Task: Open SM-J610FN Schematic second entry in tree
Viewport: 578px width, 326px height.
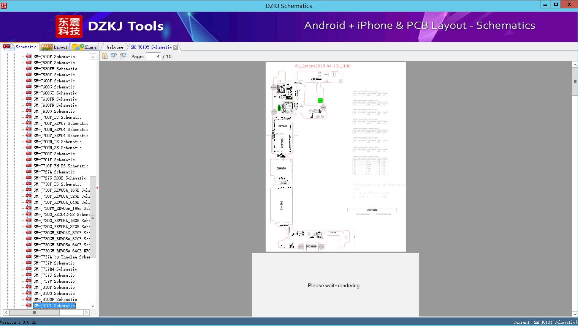Action: 55,105
